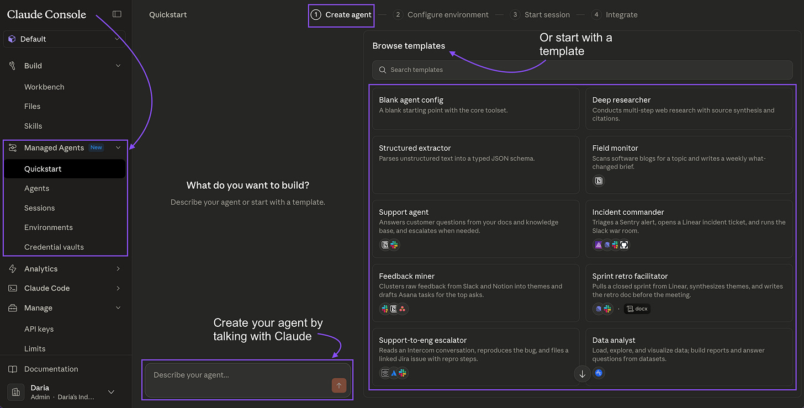Click the Notion icon on the Support agent card
This screenshot has height=408, width=804.
coord(385,245)
